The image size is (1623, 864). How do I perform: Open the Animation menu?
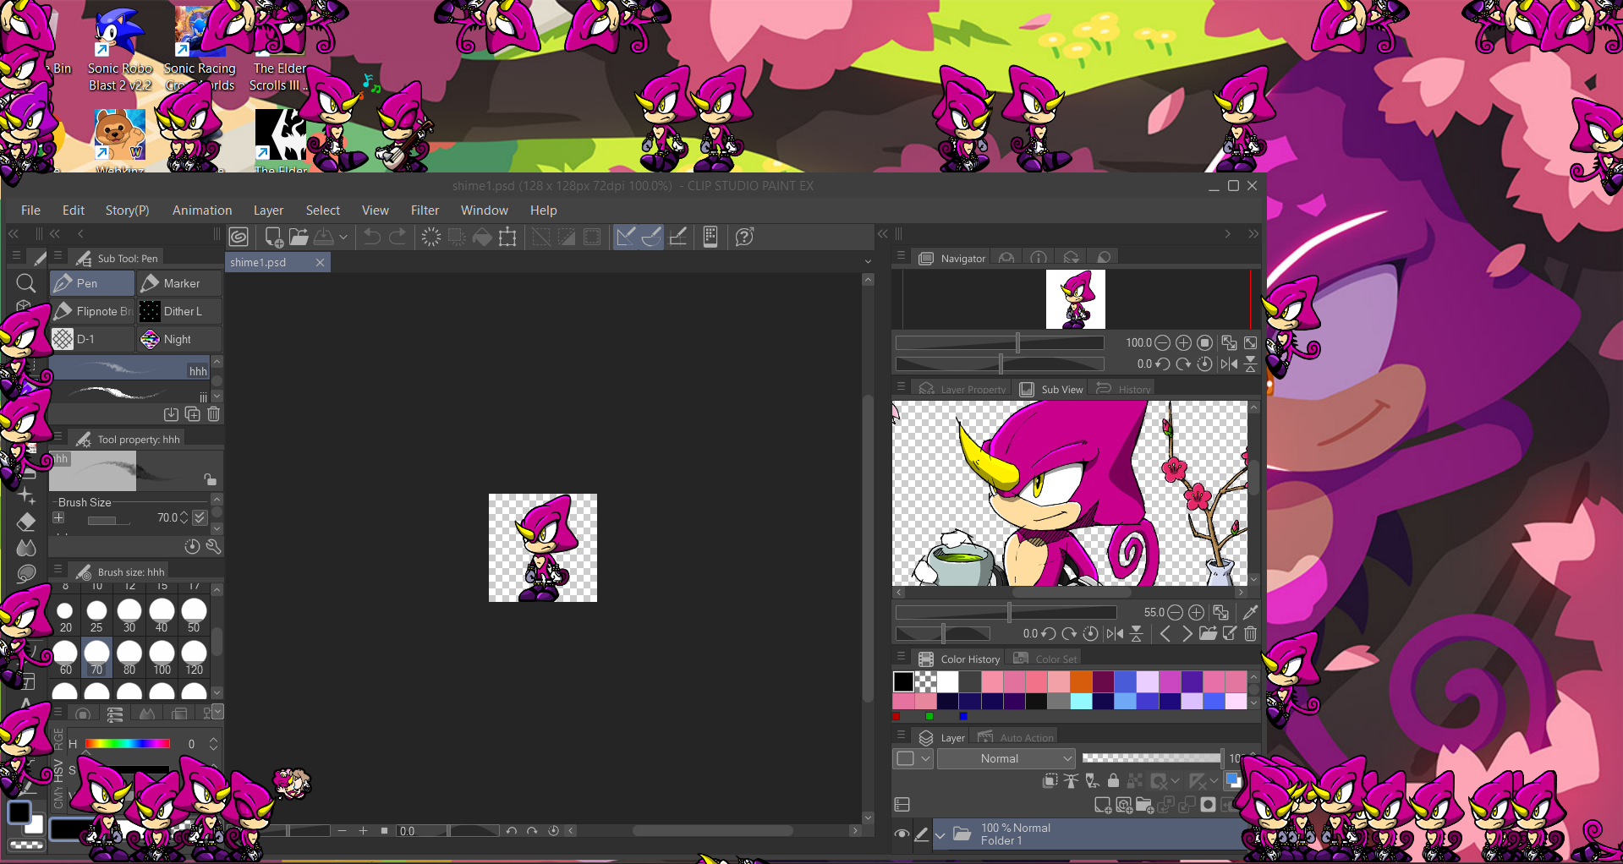[202, 211]
